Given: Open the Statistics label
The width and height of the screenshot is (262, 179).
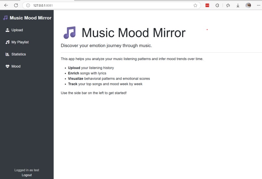Looking at the screenshot, I should click(x=19, y=54).
